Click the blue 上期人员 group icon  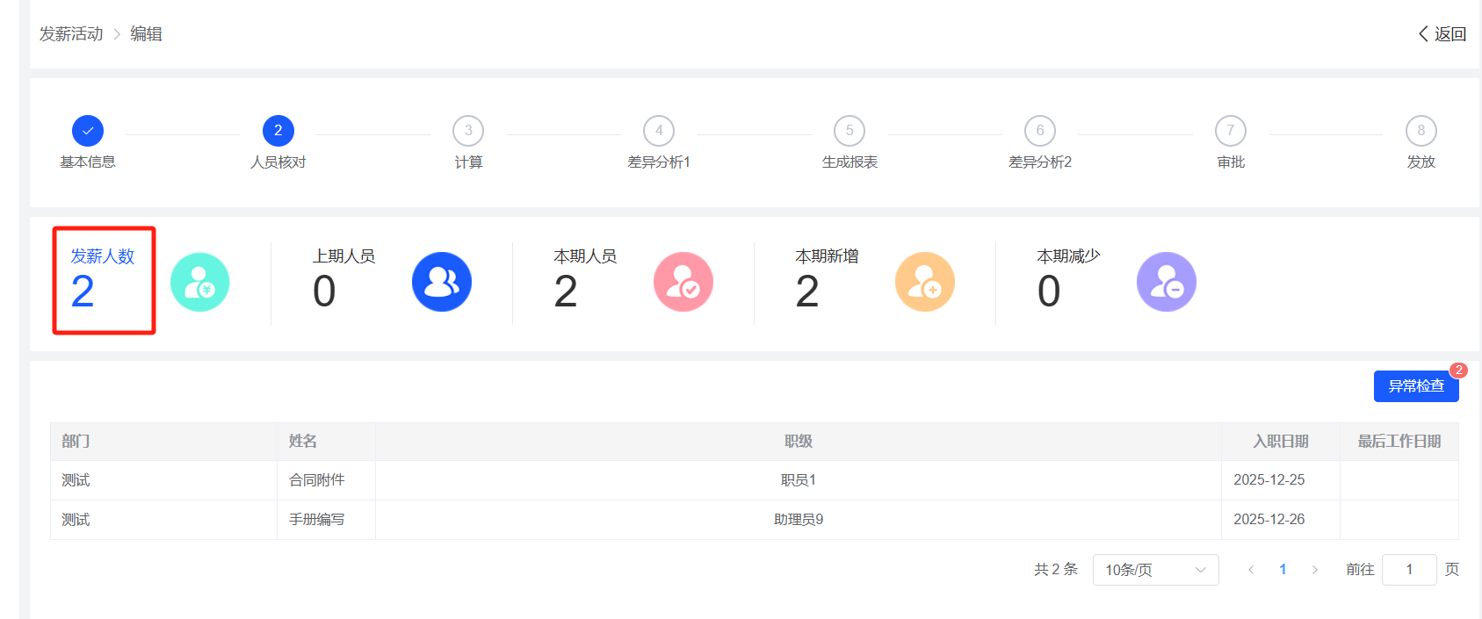click(x=442, y=282)
